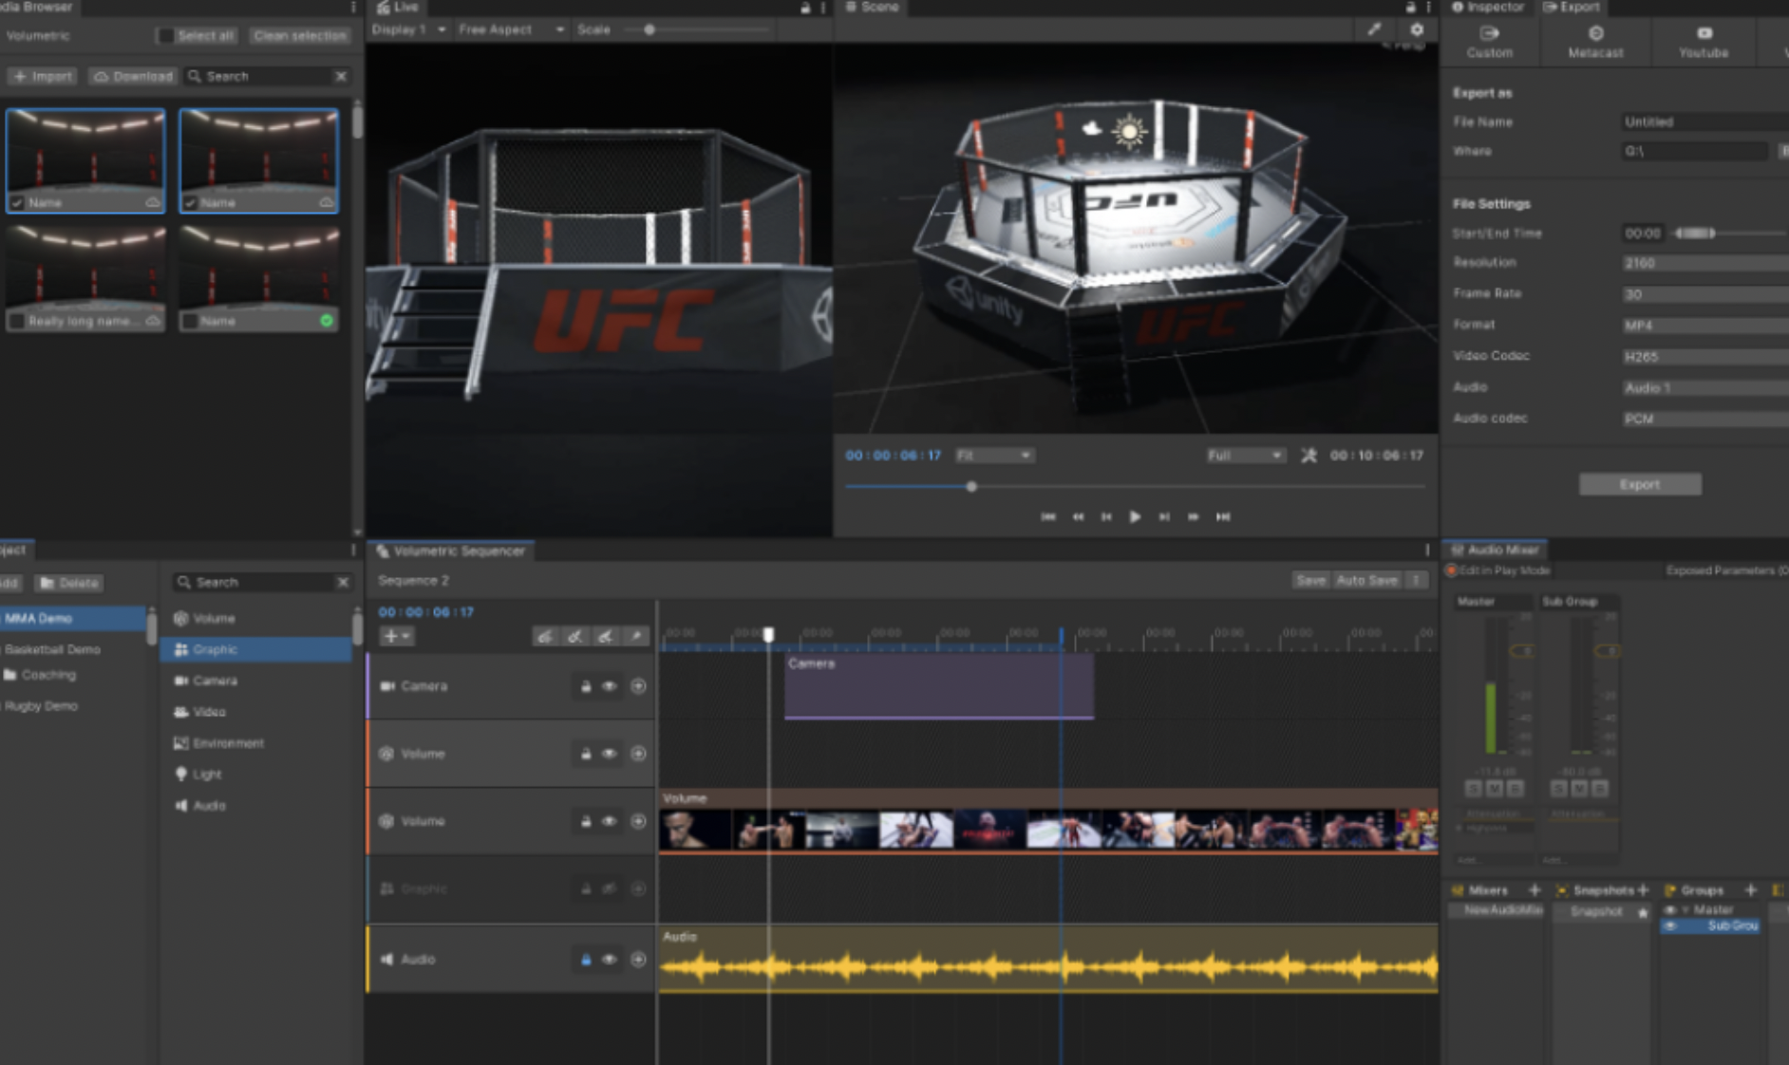Select the Audio Mixer tab

[x=1495, y=550]
